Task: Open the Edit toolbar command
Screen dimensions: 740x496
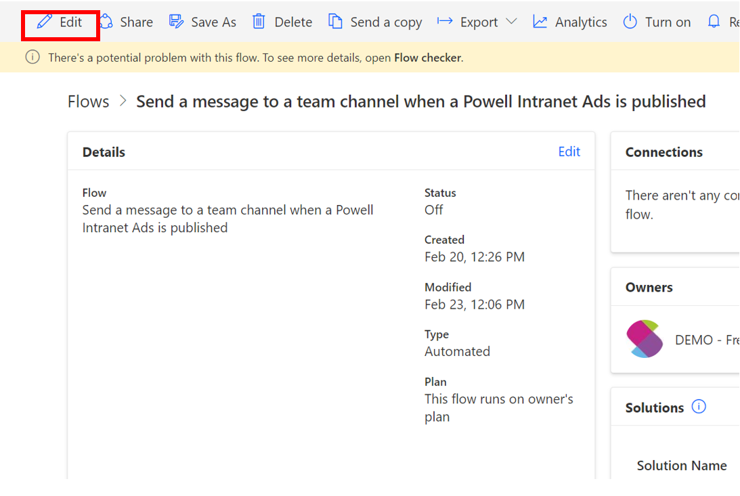Action: 60,22
